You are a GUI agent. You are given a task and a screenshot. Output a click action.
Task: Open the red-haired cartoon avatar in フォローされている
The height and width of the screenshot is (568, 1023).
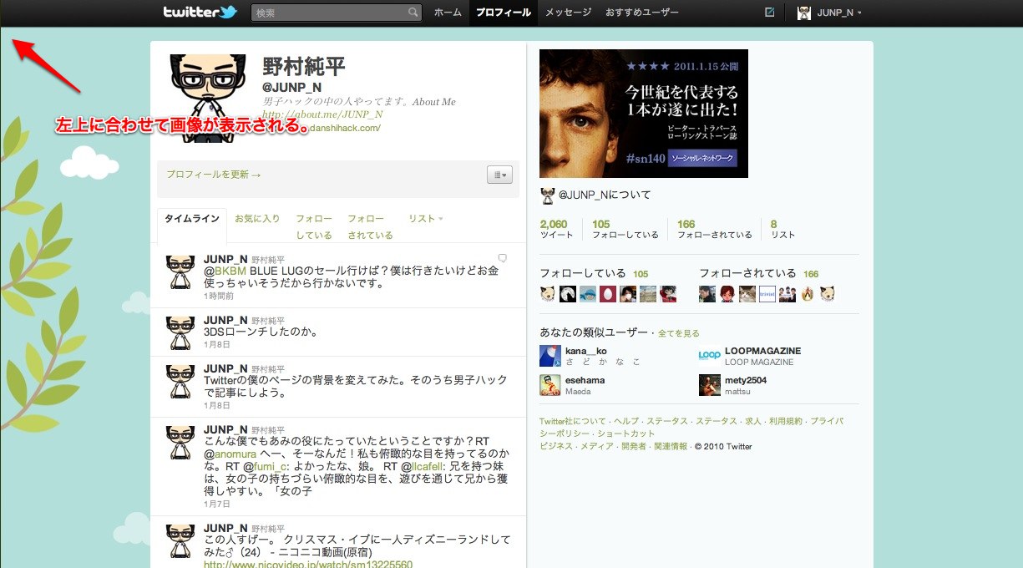point(727,293)
